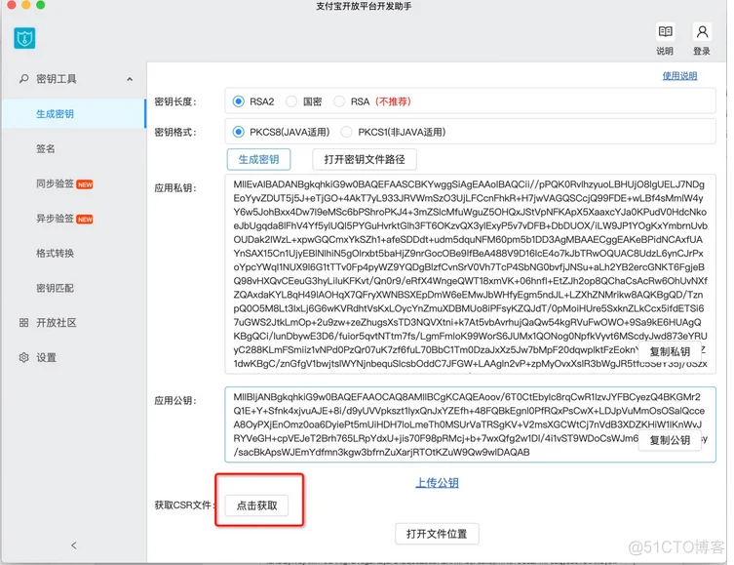This screenshot has height=565, width=734.
Task: Click the 密钥工具 heading text
Action: click(57, 79)
